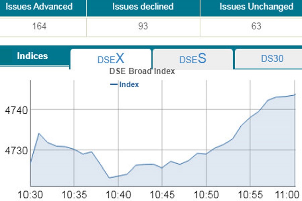Select the 10:45 time axis label

[x=162, y=195]
